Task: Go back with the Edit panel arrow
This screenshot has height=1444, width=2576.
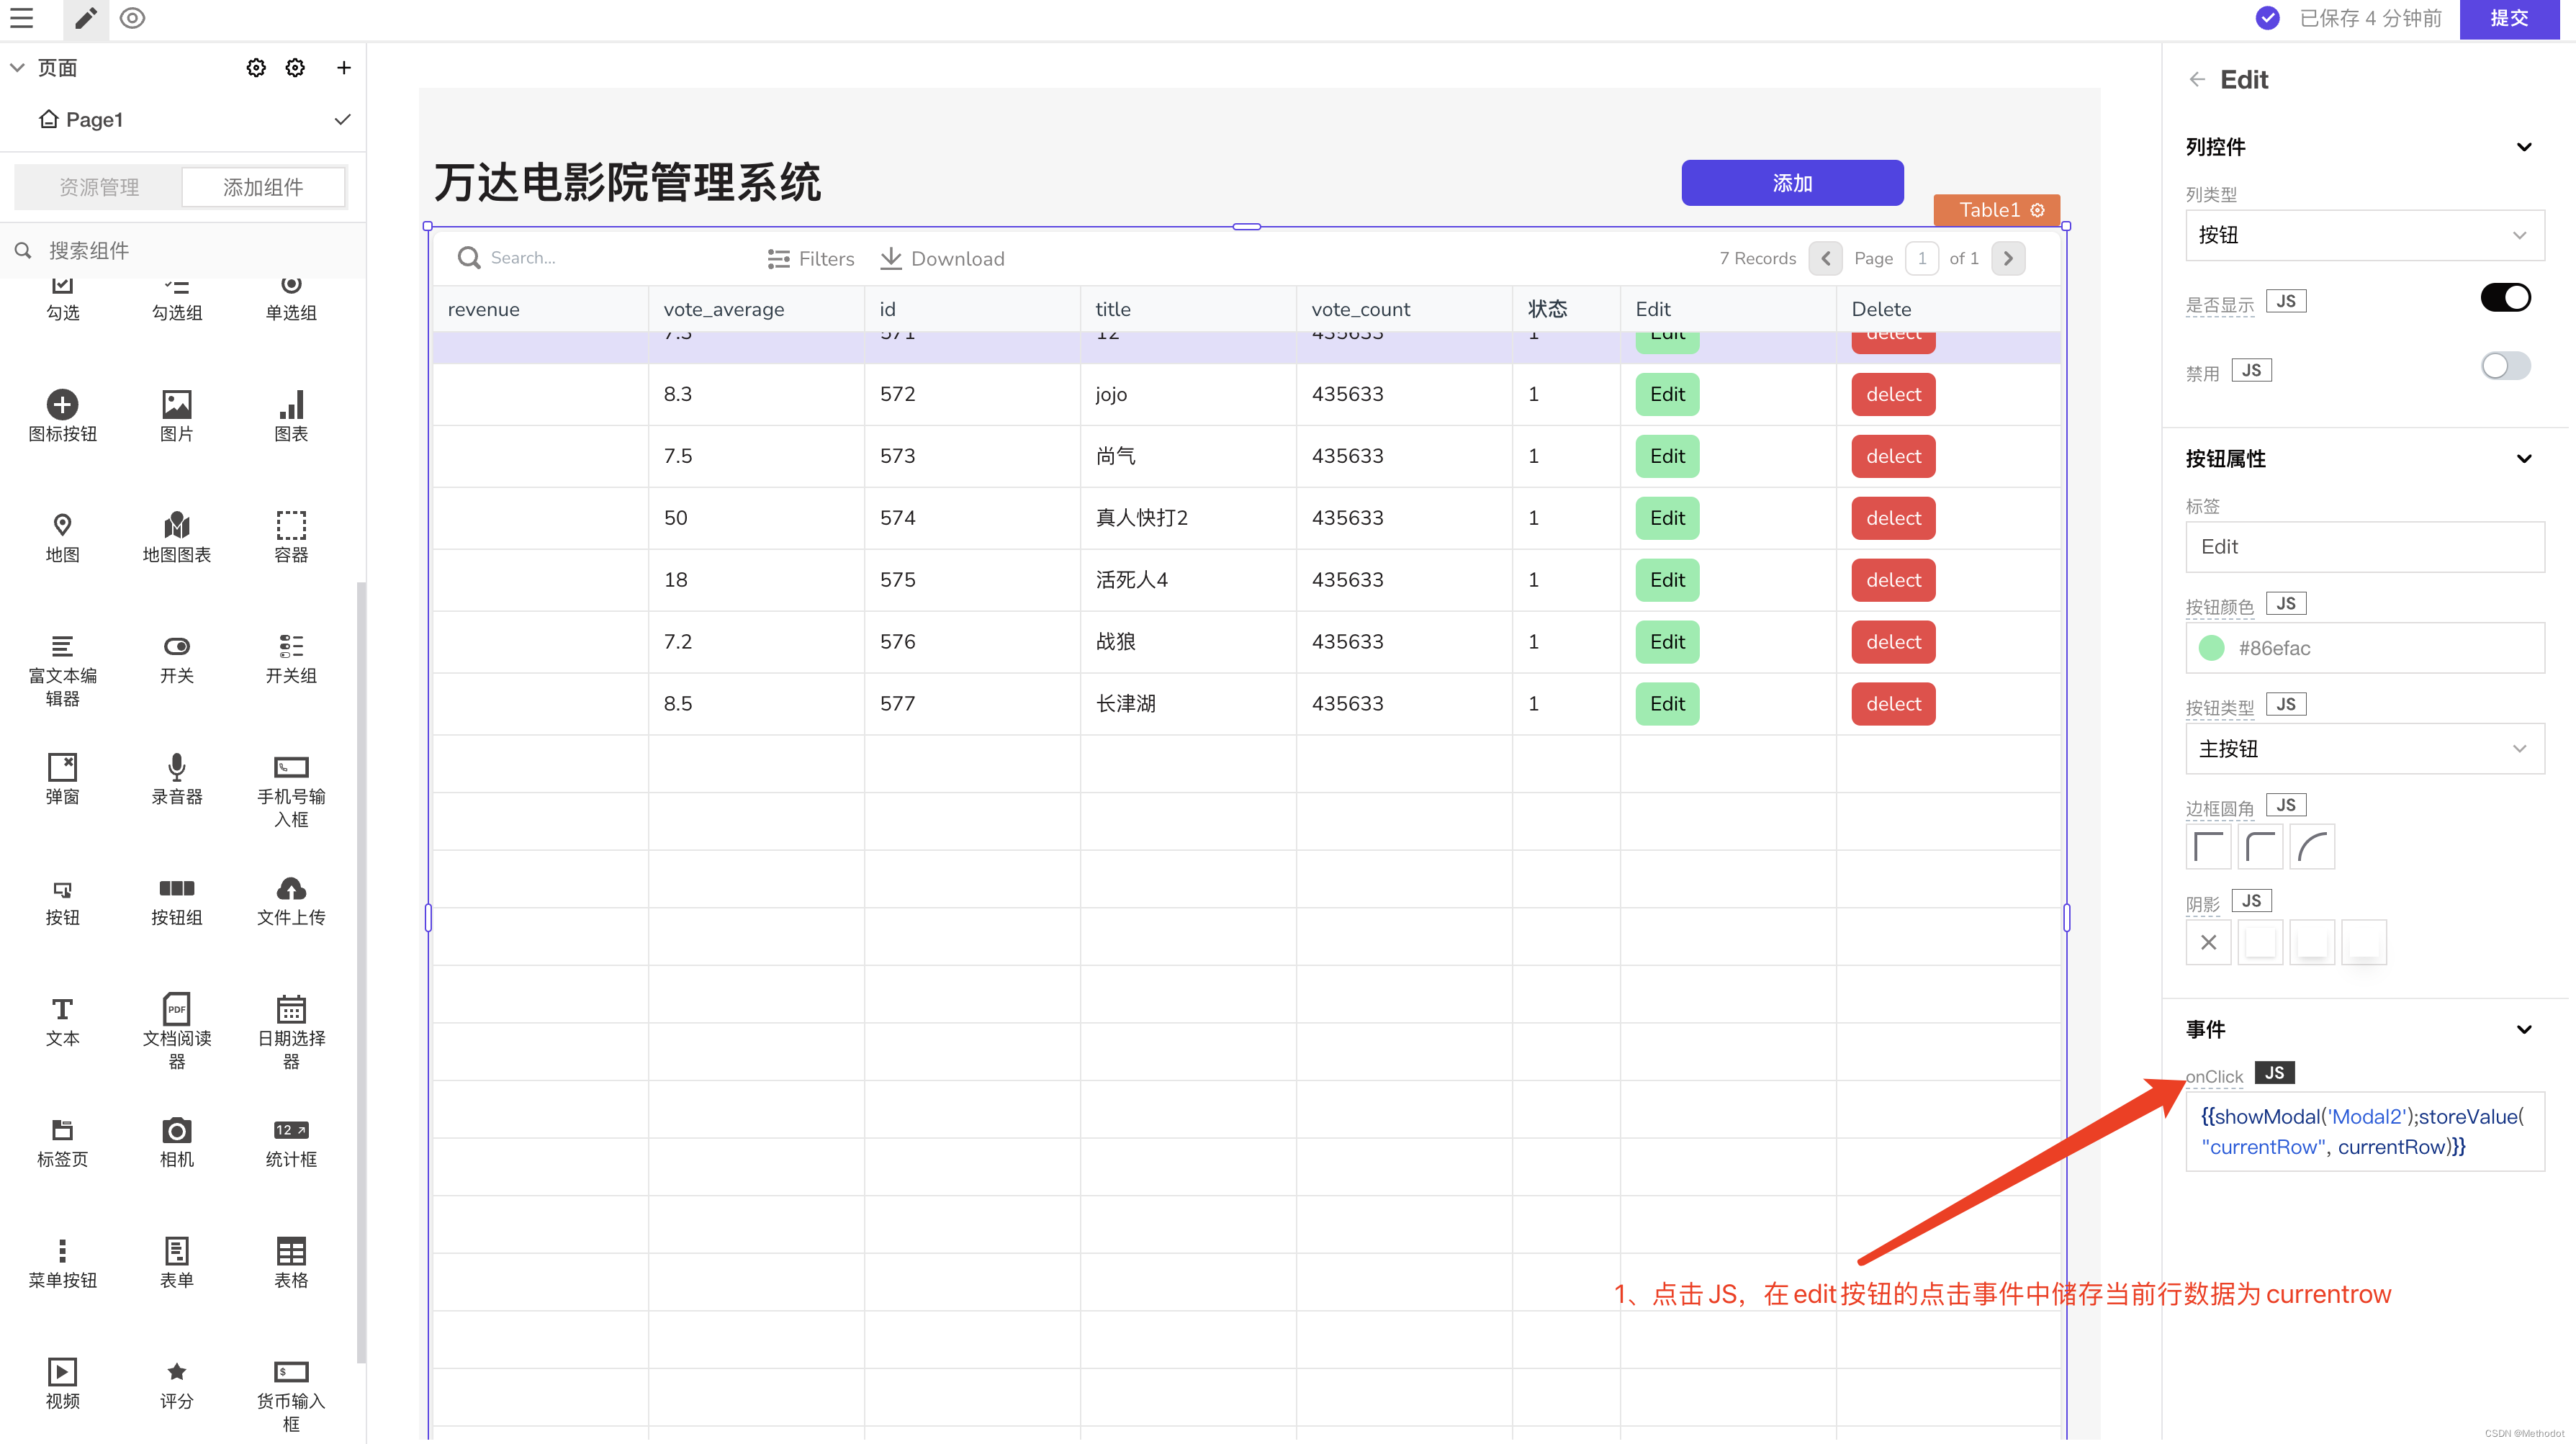Action: [x=2197, y=80]
